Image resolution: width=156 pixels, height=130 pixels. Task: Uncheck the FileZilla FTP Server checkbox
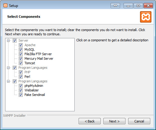point(21,54)
